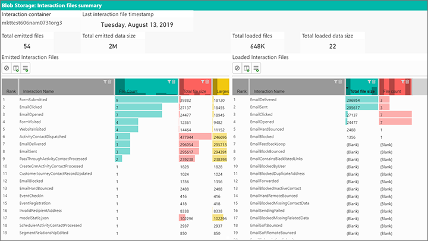Click delete icon on the File Count column
Viewport: 428px width, 241px height.
(x=174, y=82)
